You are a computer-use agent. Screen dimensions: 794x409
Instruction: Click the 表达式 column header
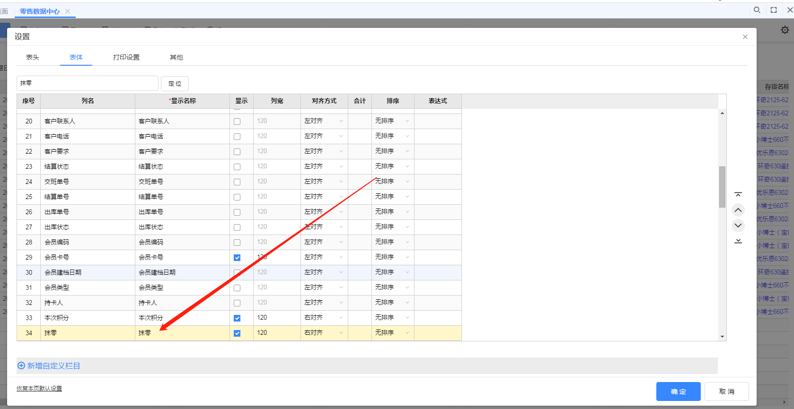pos(438,101)
